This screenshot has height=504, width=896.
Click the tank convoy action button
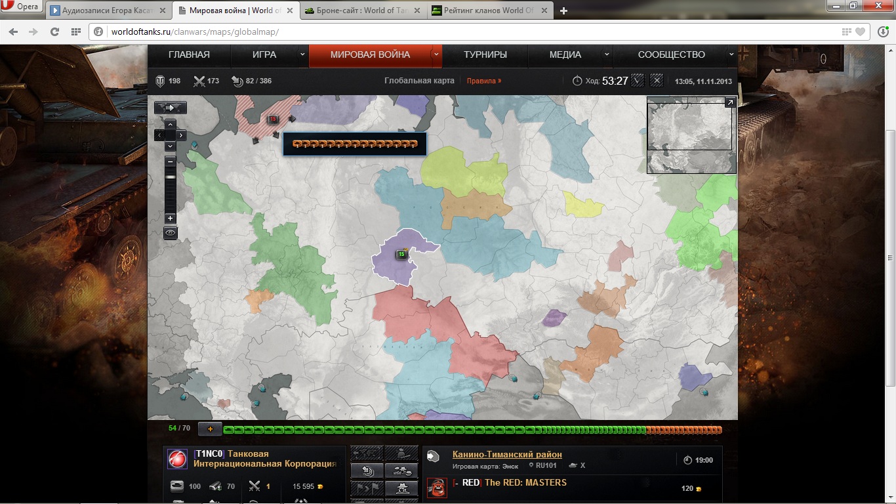click(401, 471)
